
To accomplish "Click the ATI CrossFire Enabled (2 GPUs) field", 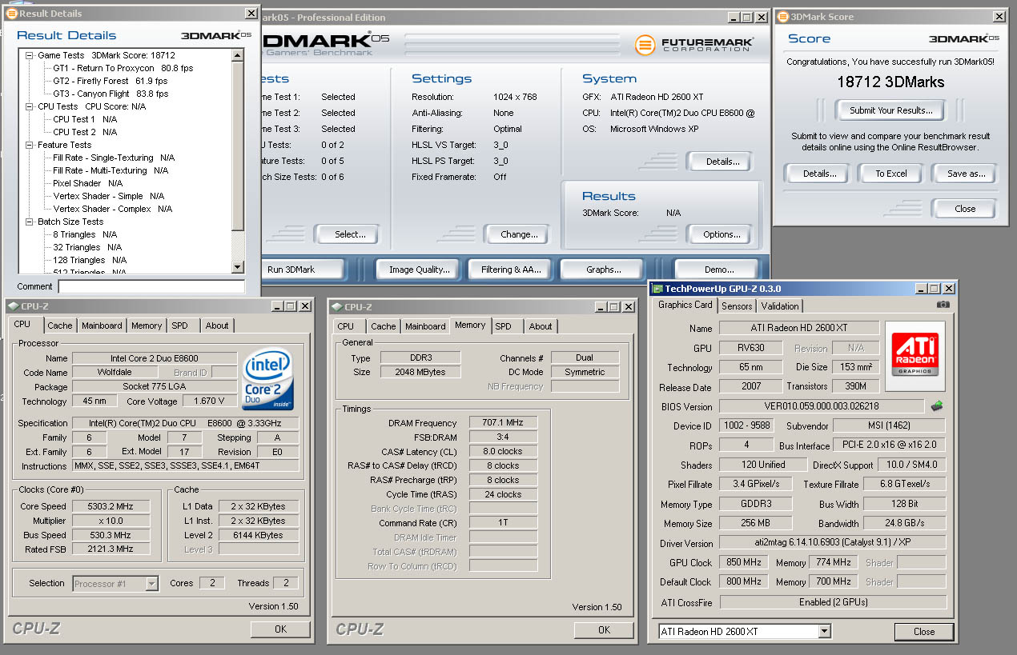I will 832,602.
